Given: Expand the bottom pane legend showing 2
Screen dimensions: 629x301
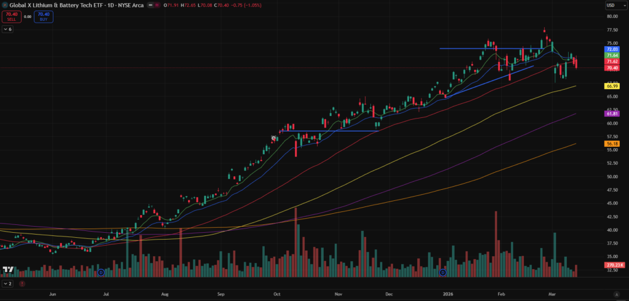Looking at the screenshot, I should click(7, 284).
